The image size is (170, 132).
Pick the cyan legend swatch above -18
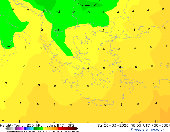pos(33,128)
